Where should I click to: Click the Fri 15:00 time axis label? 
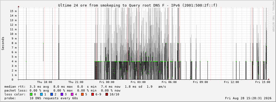pyautogui.click(x=263, y=82)
